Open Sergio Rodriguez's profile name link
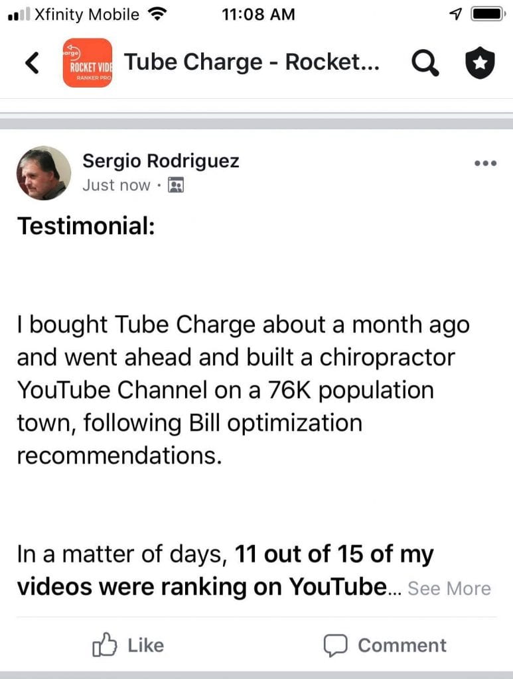The image size is (513, 679). (161, 160)
